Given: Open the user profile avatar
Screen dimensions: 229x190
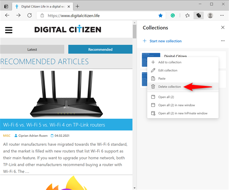Looking at the screenshot, I should tap(210, 15).
